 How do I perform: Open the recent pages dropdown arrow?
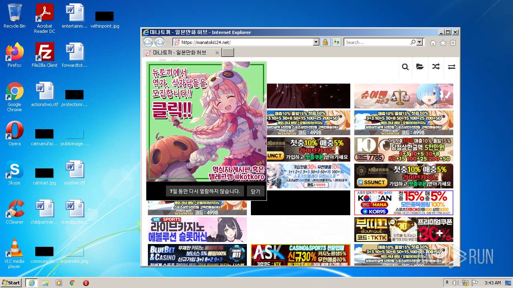(168, 42)
